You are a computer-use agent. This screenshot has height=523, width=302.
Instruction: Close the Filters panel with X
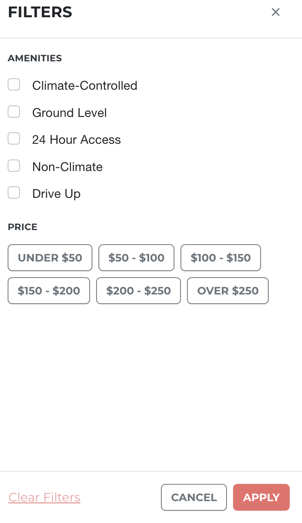pos(275,12)
